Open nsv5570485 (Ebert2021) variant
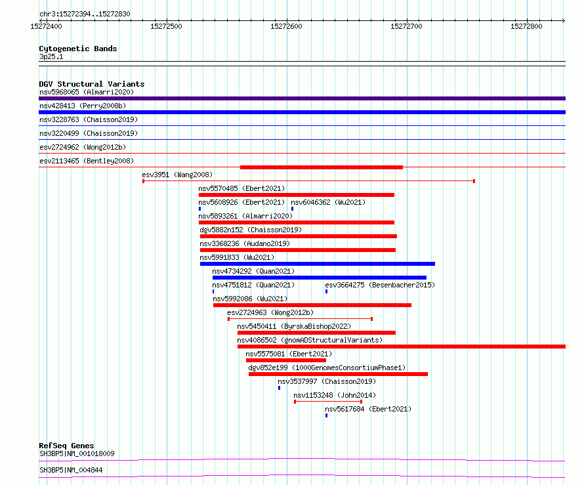 241,188
